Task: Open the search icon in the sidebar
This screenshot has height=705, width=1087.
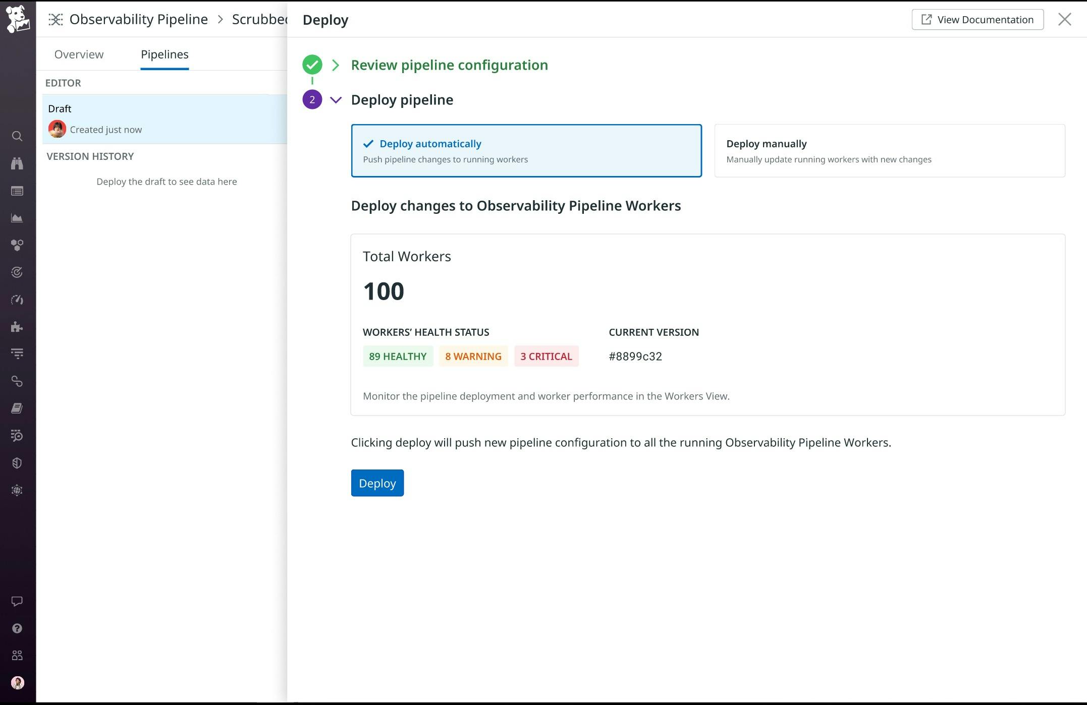Action: [17, 136]
